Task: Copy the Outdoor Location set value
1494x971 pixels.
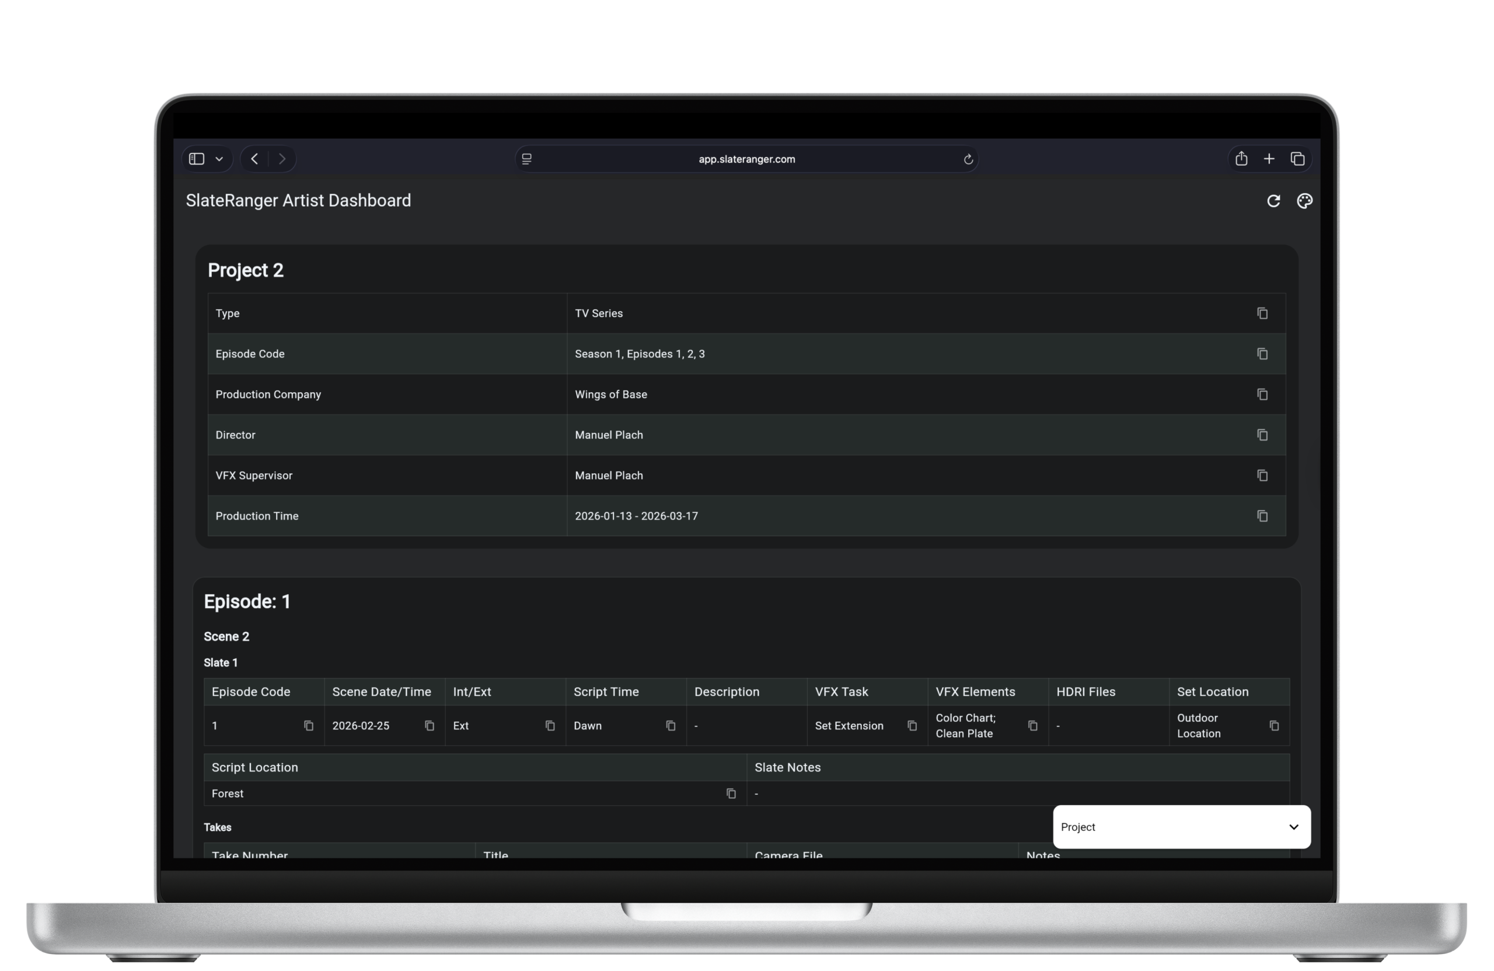Action: (x=1273, y=725)
